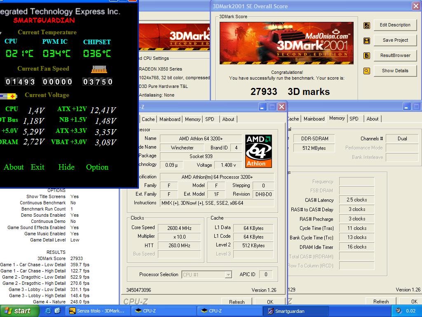Click the system tray icon beside the clock
Image resolution: width=422 pixels, height=317 pixels.
[x=399, y=311]
